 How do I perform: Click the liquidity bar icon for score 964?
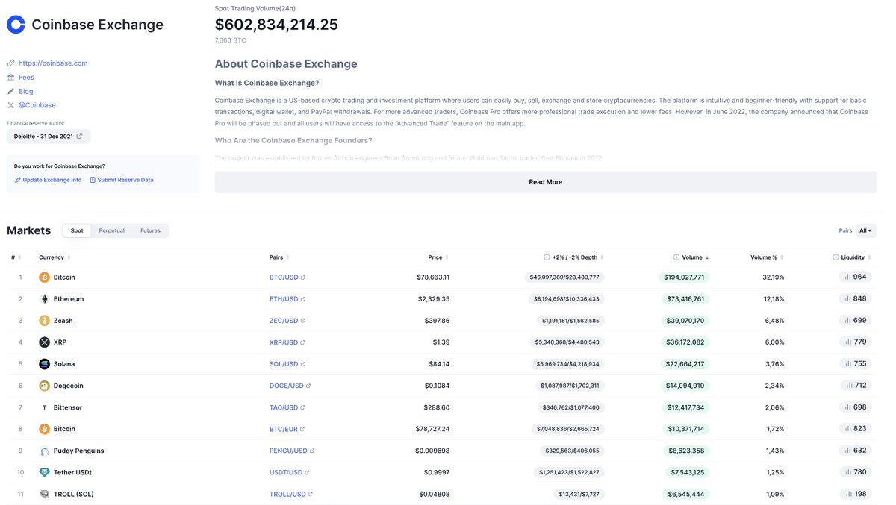pyautogui.click(x=848, y=277)
